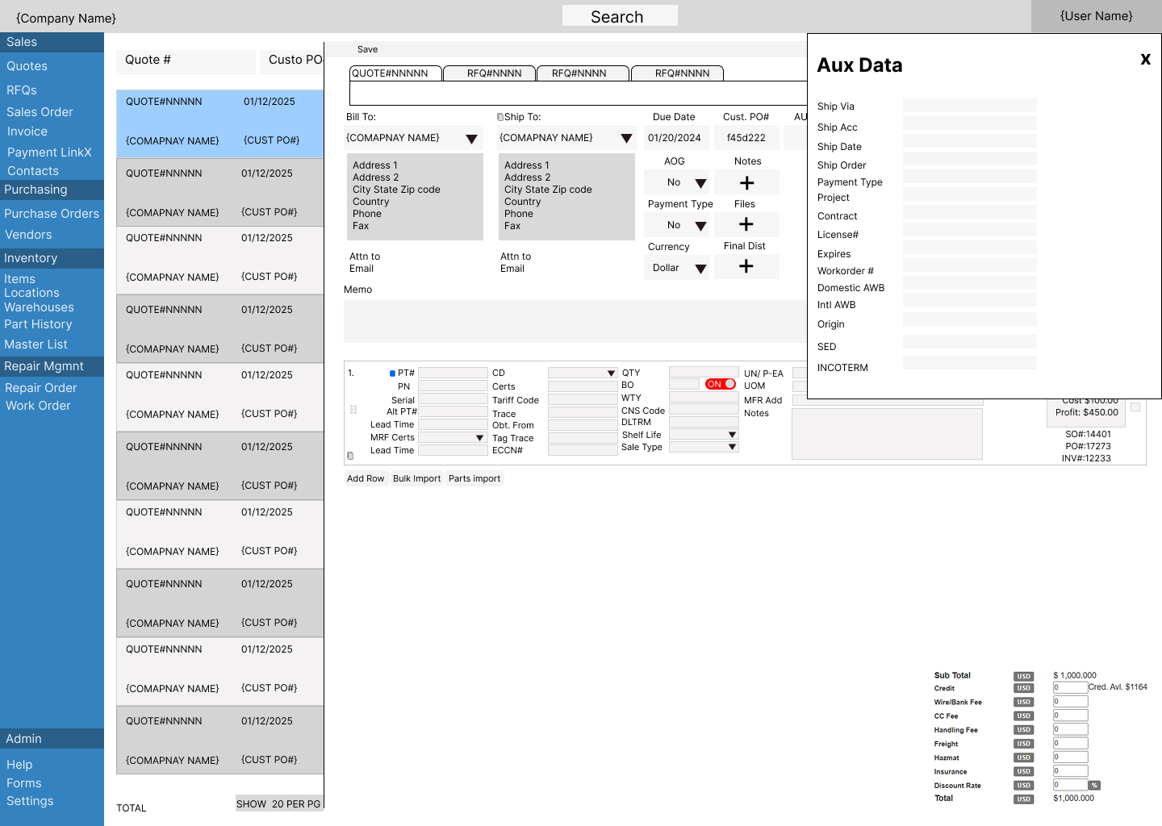Toggle the BO ON switch
Image resolution: width=1162 pixels, height=826 pixels.
(x=721, y=384)
